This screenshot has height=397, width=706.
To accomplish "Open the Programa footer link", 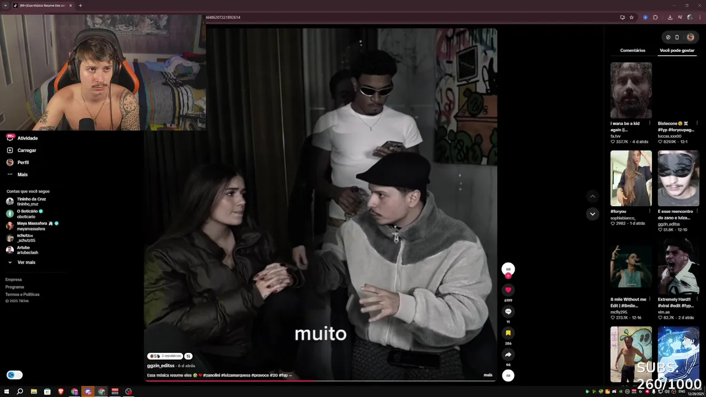I will point(15,287).
